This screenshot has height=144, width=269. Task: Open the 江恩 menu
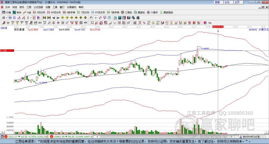(x=29, y=7)
